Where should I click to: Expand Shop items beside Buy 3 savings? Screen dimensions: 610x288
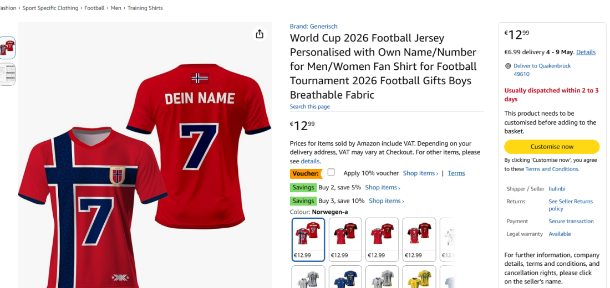click(386, 201)
